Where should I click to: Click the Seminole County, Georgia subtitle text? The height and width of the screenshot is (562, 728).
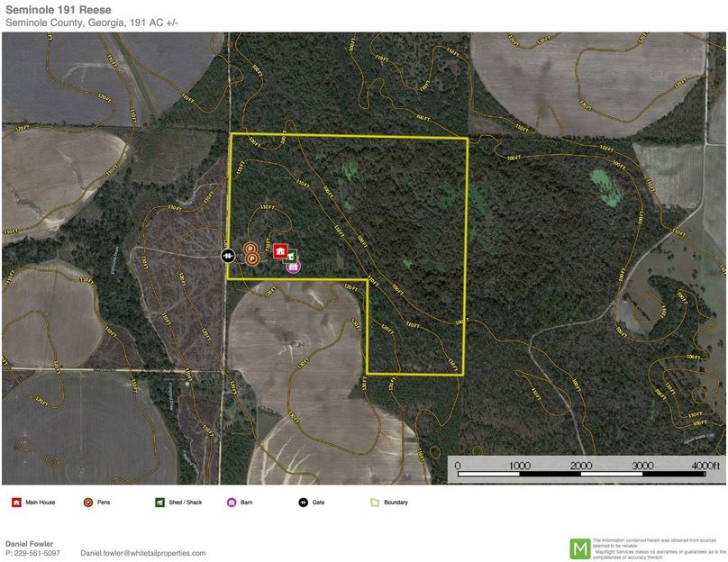pyautogui.click(x=92, y=22)
